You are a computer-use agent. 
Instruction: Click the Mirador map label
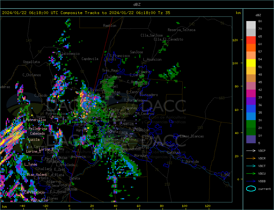tap(141, 155)
